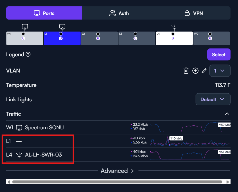Edit VLAN with the pencil icon
The height and width of the screenshot is (192, 238).
coord(204,71)
